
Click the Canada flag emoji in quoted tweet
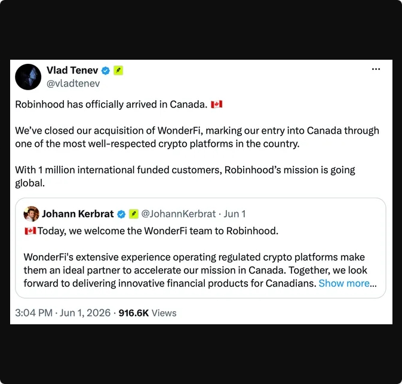(30, 231)
